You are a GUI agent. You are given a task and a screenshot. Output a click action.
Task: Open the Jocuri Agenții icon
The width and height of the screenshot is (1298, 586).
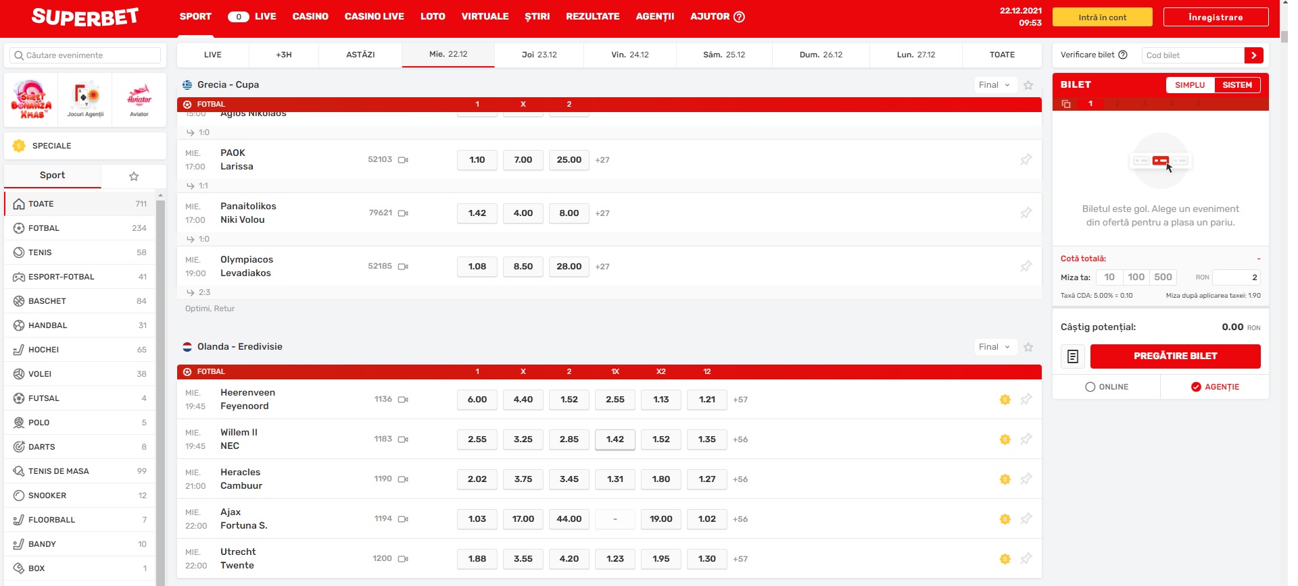[85, 99]
